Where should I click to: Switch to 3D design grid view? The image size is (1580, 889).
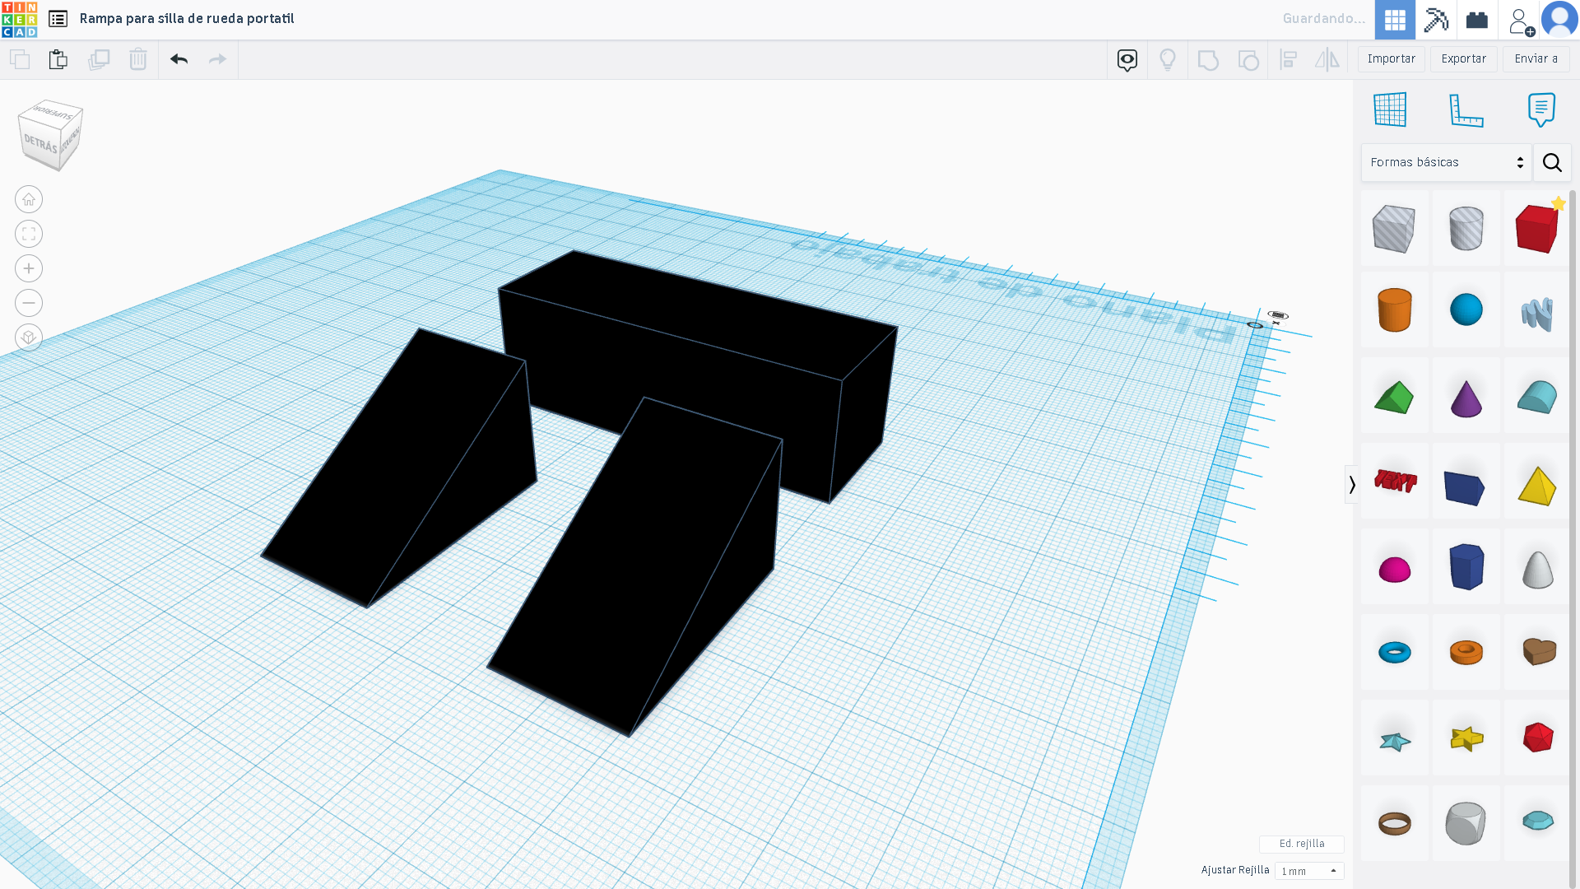click(x=1395, y=20)
